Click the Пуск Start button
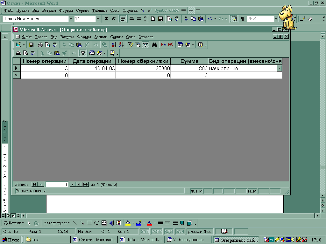This screenshot has width=326, height=244. point(11,240)
